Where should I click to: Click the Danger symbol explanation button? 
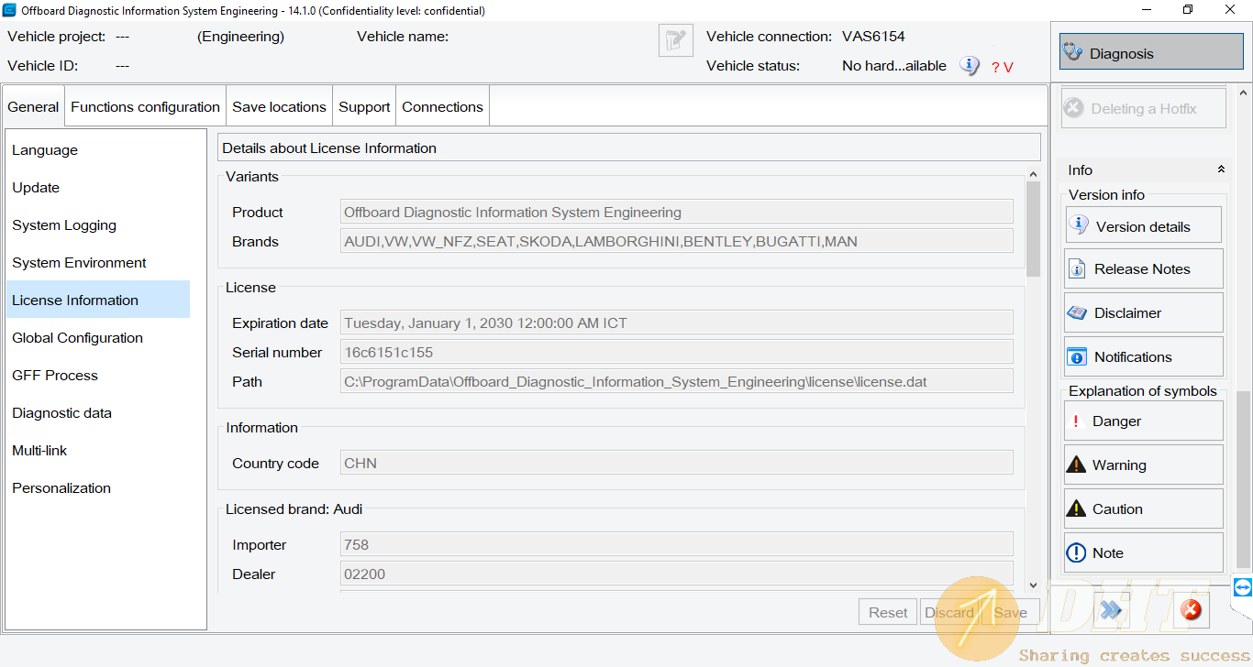coord(1142,421)
